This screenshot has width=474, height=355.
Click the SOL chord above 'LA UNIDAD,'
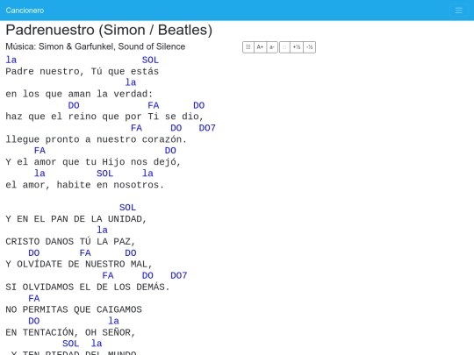(127, 208)
